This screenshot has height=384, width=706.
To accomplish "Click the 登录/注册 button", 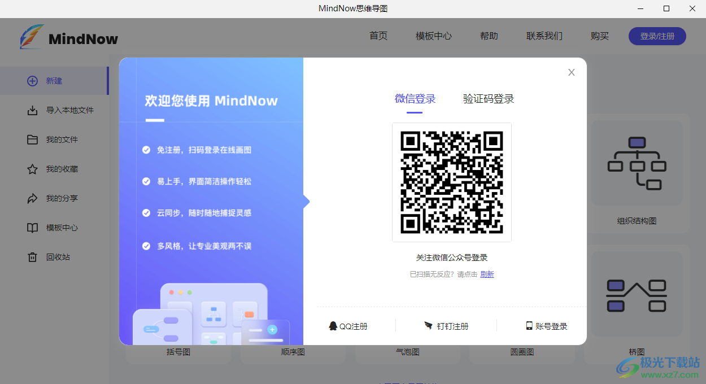I will pos(657,36).
